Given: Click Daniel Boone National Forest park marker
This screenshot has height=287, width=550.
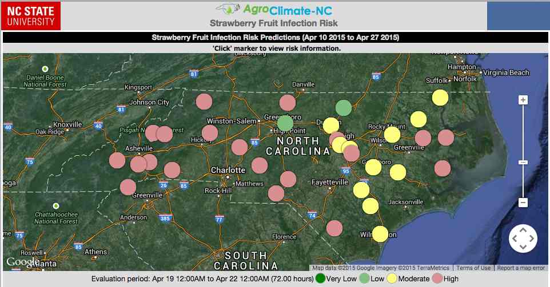Looking at the screenshot, I should [45, 69].
